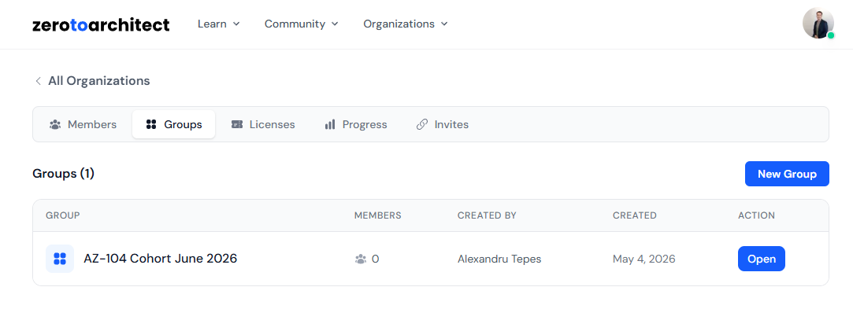The height and width of the screenshot is (309, 853).
Task: Click the green online status dot
Action: tap(831, 35)
